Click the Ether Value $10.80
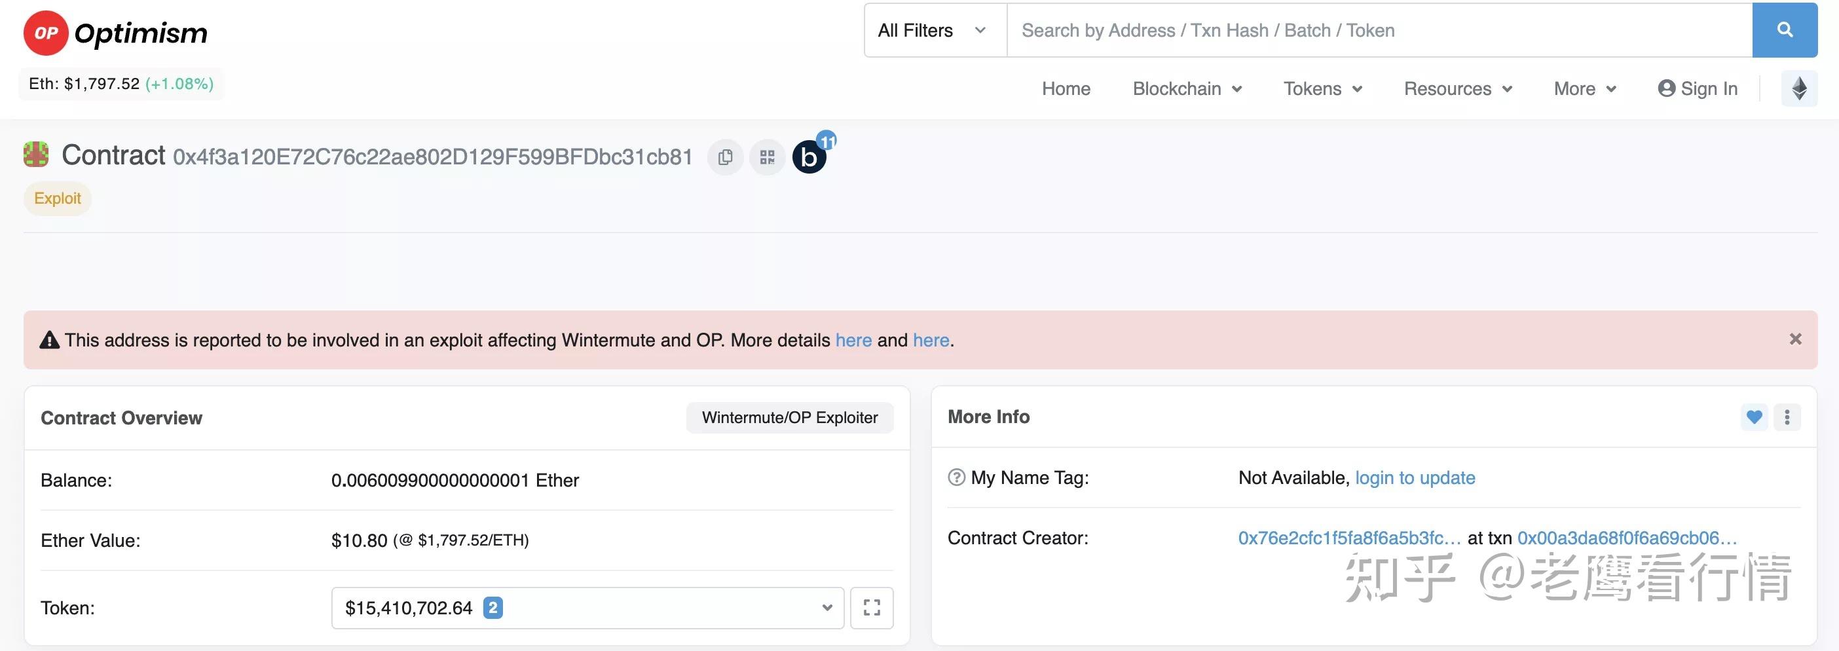The width and height of the screenshot is (1839, 651). [x=359, y=540]
